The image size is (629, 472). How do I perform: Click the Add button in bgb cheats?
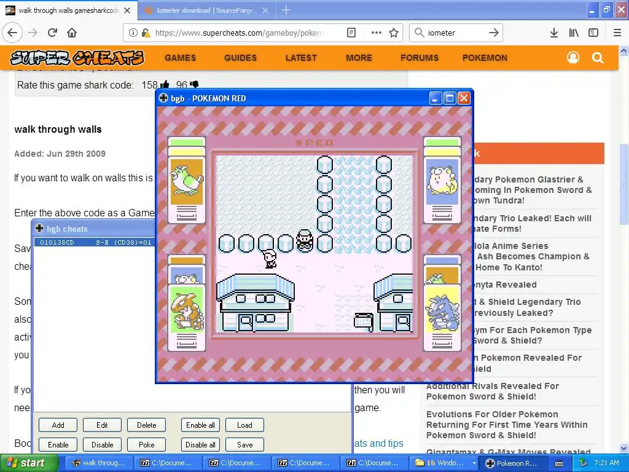(x=58, y=425)
